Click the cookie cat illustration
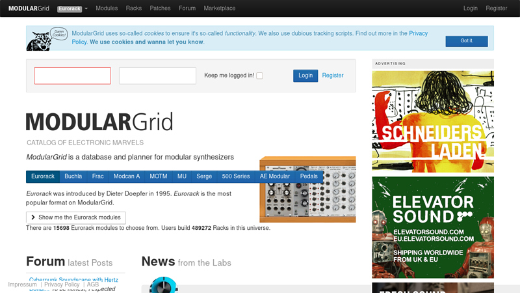520x293 pixels. click(x=47, y=39)
